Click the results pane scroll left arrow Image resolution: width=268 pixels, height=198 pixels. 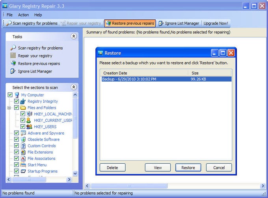[87, 186]
